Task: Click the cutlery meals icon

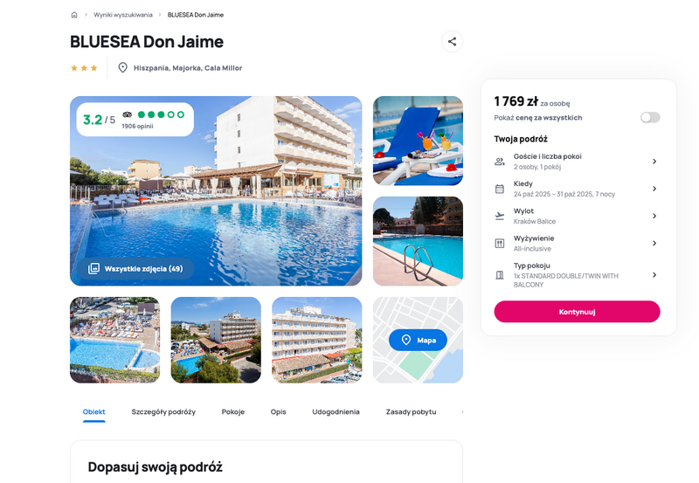Action: pos(500,244)
